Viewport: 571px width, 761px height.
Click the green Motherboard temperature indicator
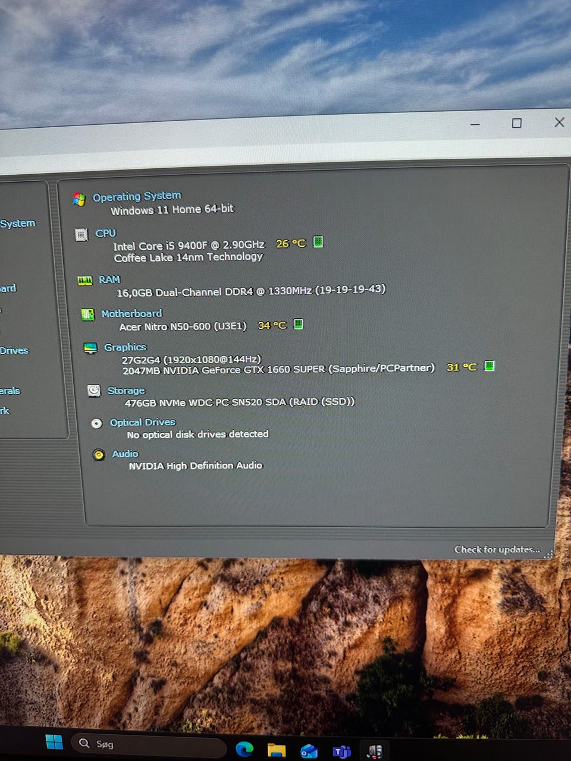299,324
